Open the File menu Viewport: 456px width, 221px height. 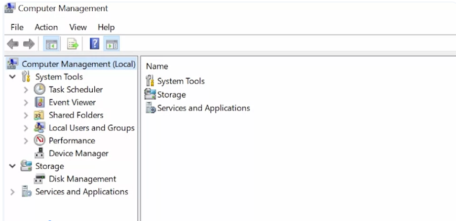(17, 27)
